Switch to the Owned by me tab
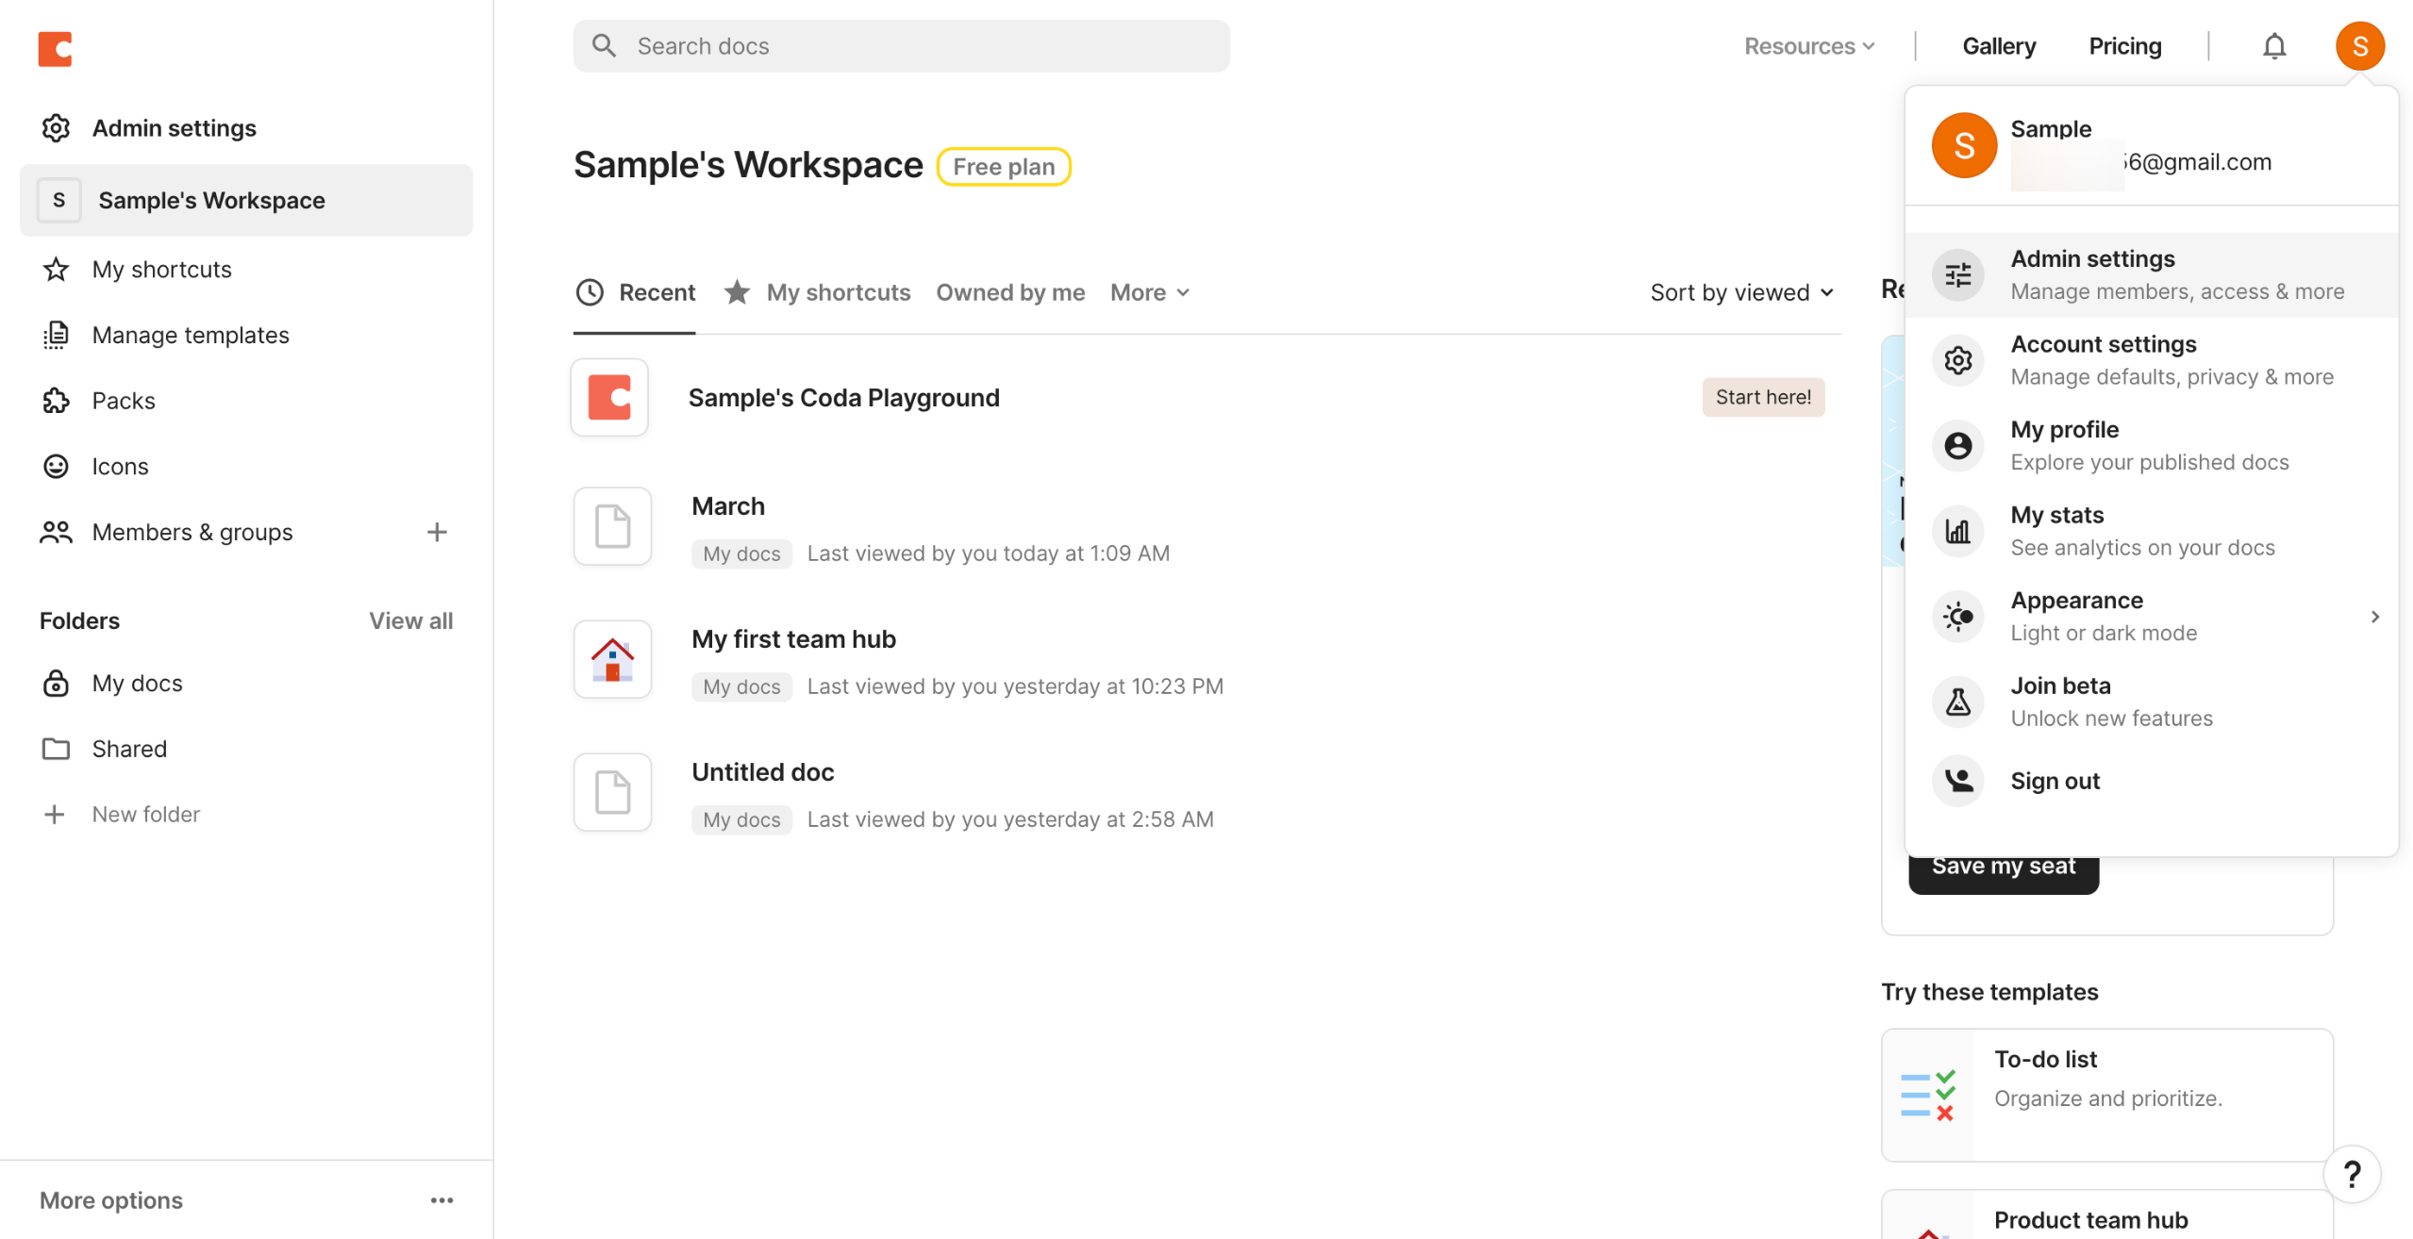2413x1239 pixels. tap(1009, 292)
